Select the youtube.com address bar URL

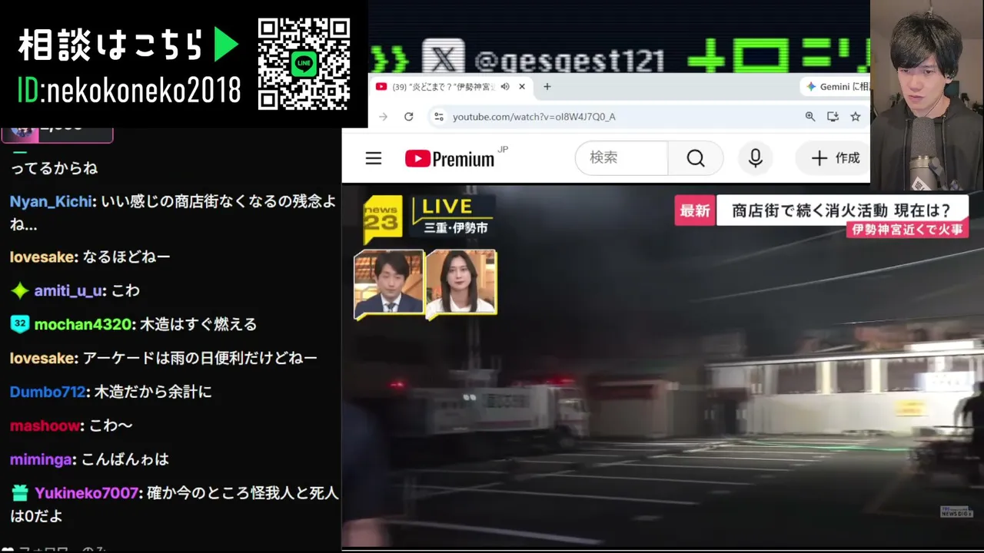tap(534, 117)
